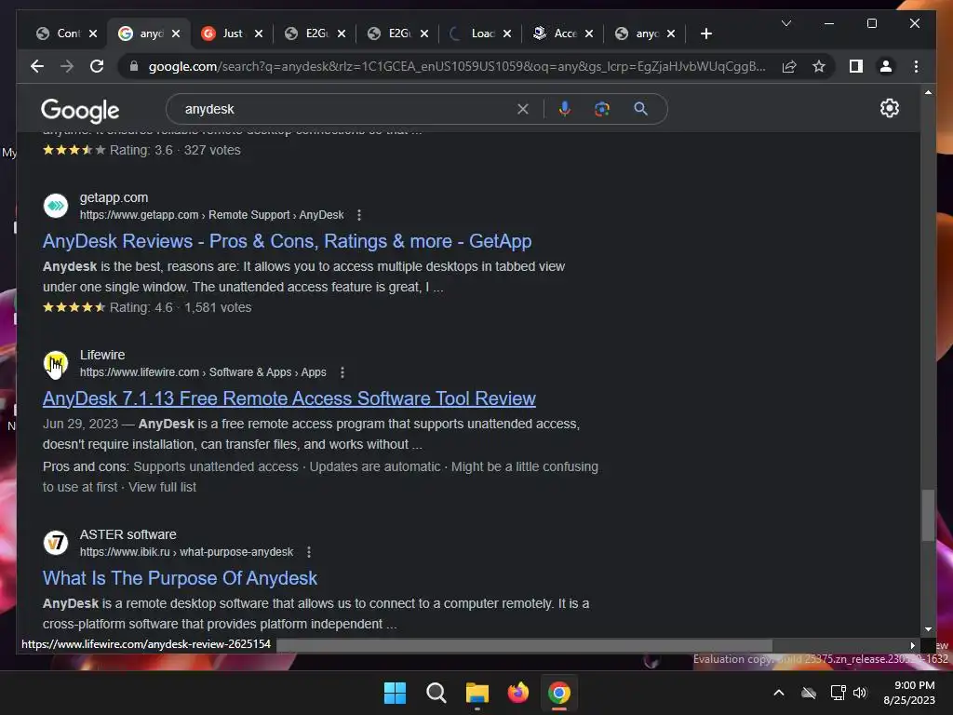The height and width of the screenshot is (715, 953).
Task: Open a new browser tab
Action: 705,34
